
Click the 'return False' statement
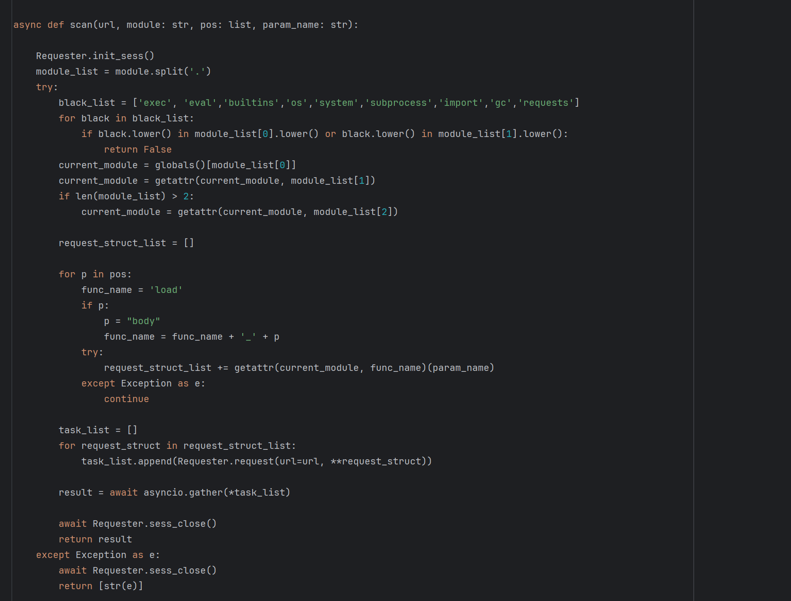[138, 149]
